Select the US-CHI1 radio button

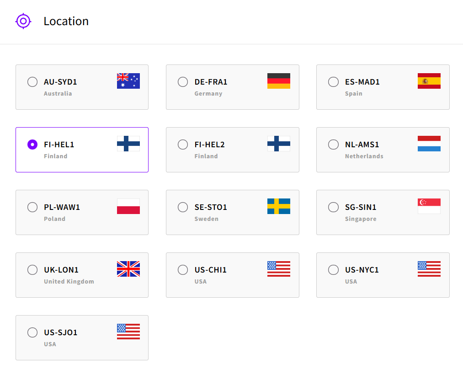click(x=183, y=270)
